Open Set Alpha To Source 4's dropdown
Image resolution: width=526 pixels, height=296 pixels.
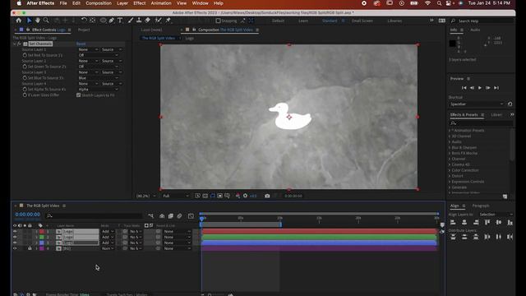(99, 90)
